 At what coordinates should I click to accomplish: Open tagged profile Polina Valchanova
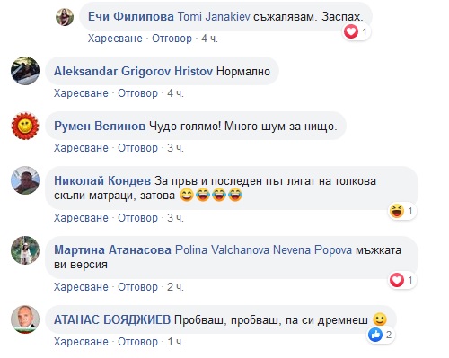pos(222,249)
